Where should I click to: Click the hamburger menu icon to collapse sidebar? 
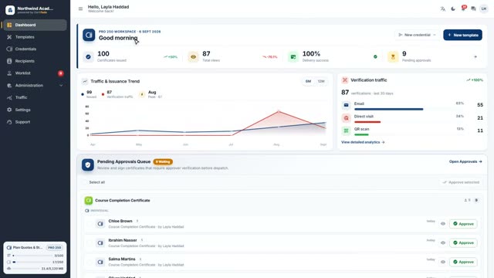(80, 8)
